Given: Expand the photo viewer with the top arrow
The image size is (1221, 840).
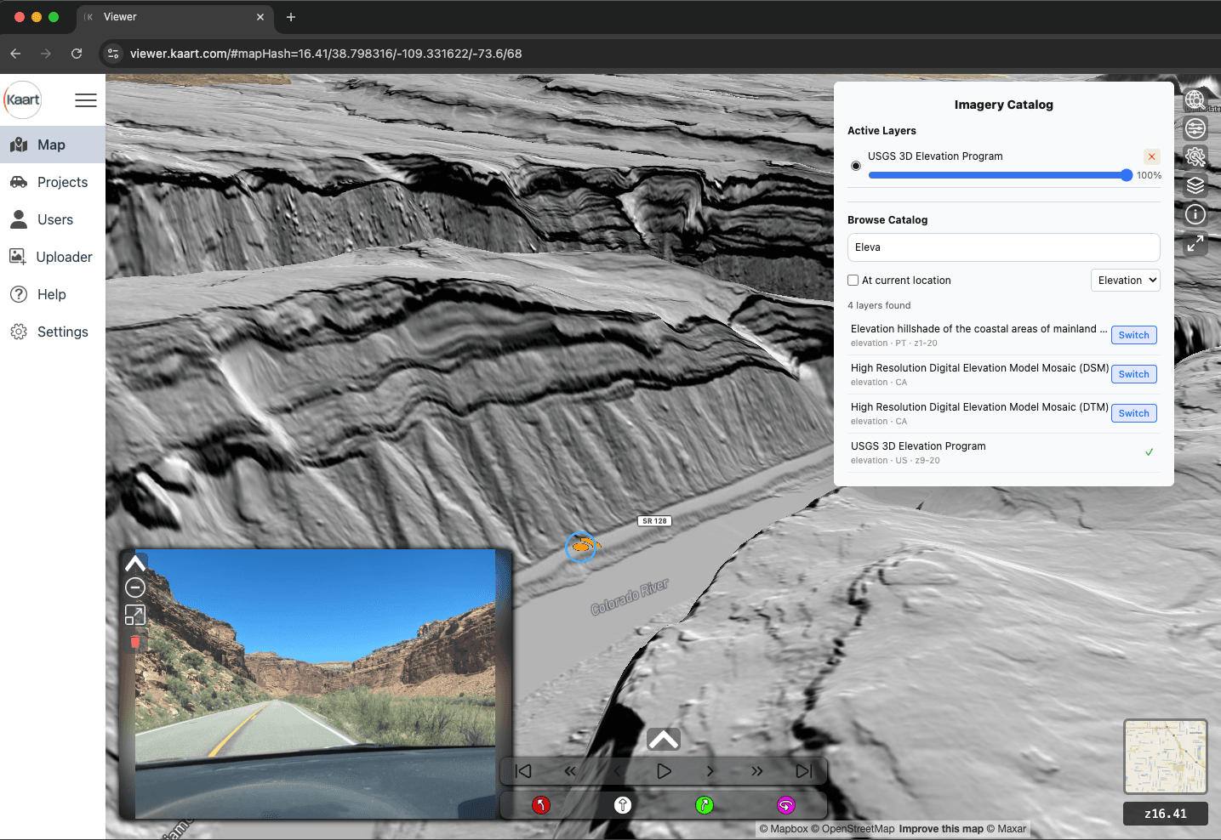Looking at the screenshot, I should coord(134,561).
